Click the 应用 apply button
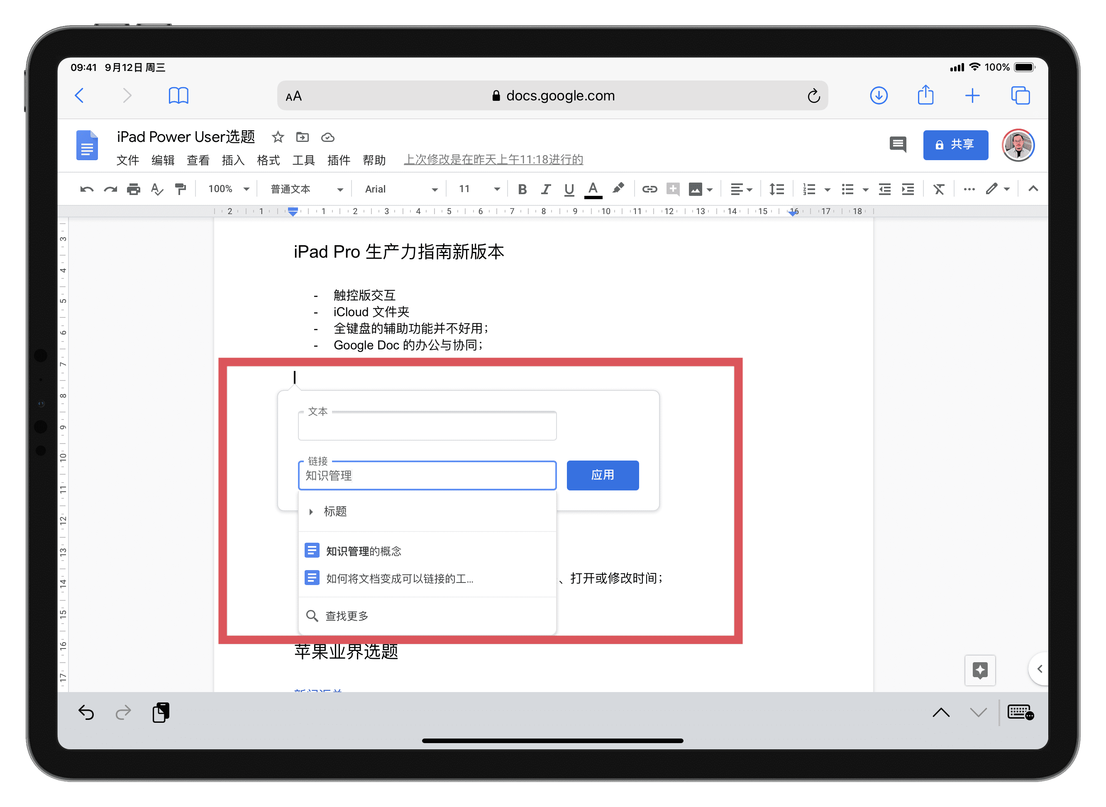 click(602, 475)
